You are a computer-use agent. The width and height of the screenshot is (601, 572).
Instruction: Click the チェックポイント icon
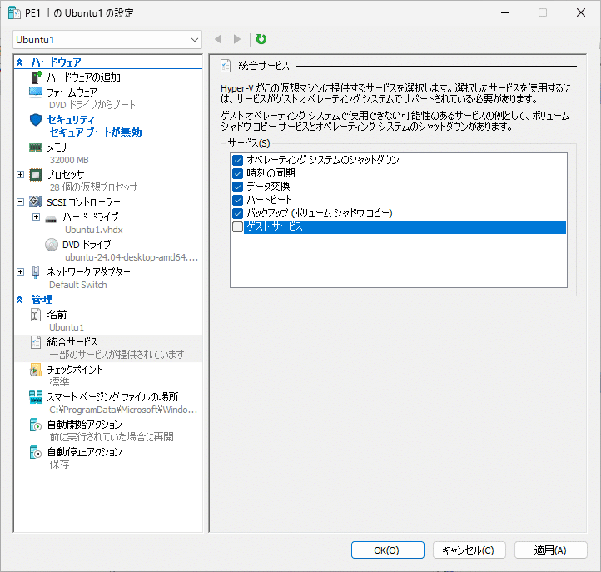point(35,370)
